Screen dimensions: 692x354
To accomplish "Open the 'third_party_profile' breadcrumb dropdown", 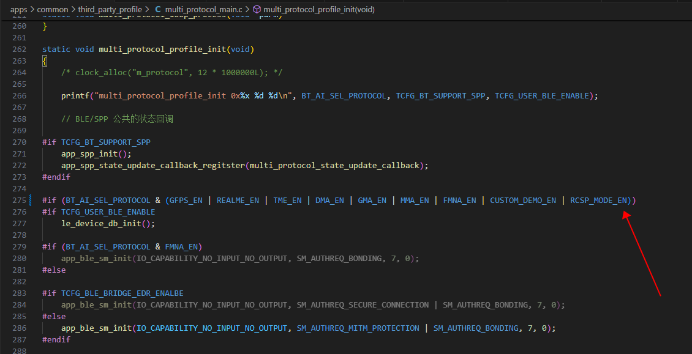I will pos(110,9).
